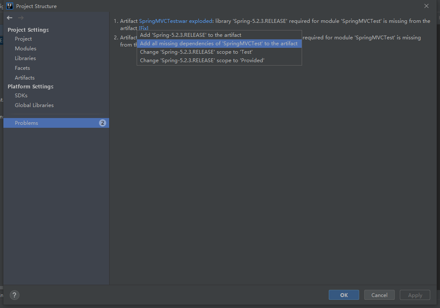
Task: Click the IntelliJ IDEA title bar icon
Action: coord(10,6)
